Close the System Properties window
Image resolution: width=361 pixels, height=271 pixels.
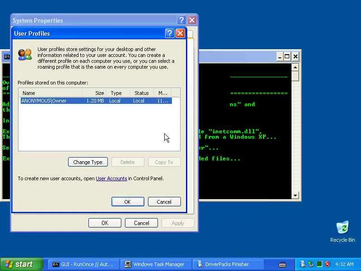point(192,20)
